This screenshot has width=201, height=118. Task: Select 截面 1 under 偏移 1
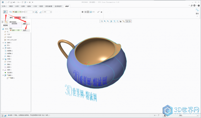(12, 78)
